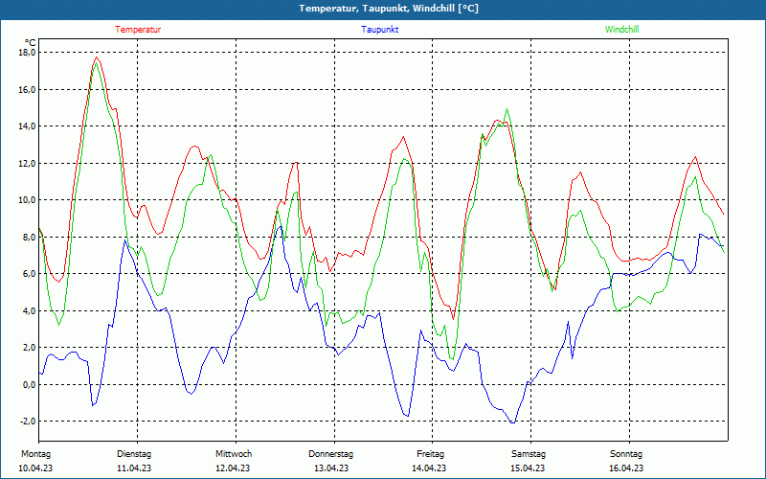The width and height of the screenshot is (766, 479).
Task: Click the 0,0 y-axis value
Action: [29, 385]
